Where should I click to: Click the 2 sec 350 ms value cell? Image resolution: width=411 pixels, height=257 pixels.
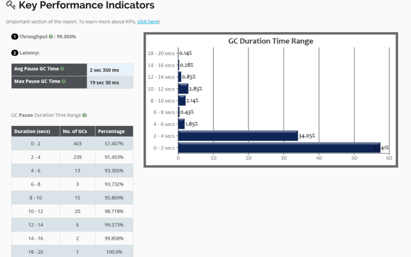click(x=111, y=70)
